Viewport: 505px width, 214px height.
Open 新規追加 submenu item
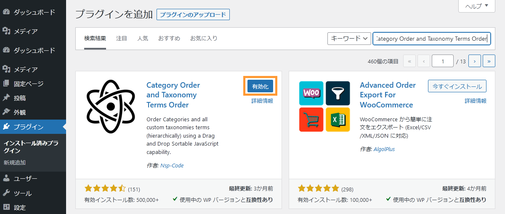click(15, 162)
